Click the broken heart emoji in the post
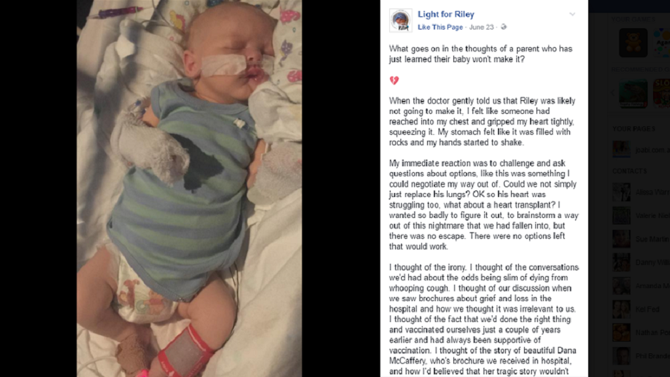Viewport: 670px width, 377px height. pyautogui.click(x=394, y=80)
